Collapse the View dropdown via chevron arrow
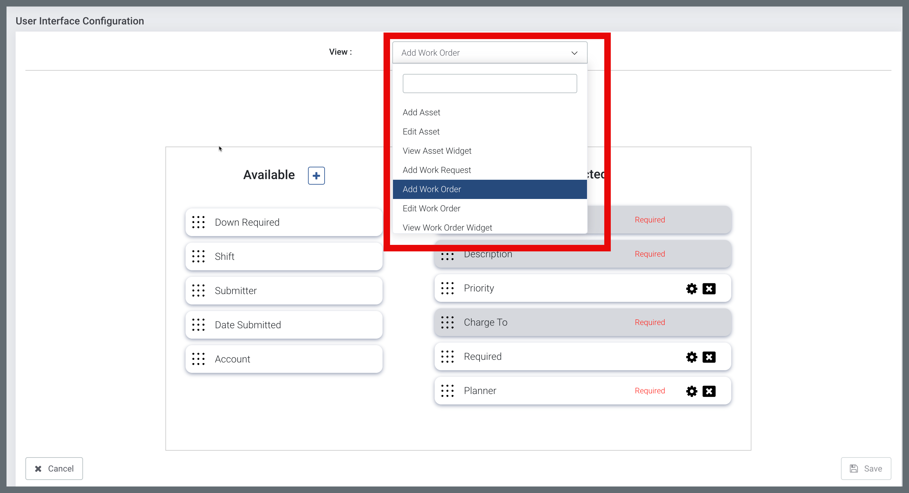Viewport: 909px width, 493px height. point(574,53)
